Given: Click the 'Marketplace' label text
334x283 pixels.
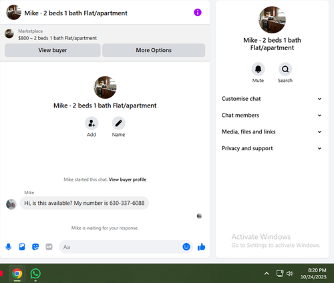Looking at the screenshot, I should [x=31, y=31].
